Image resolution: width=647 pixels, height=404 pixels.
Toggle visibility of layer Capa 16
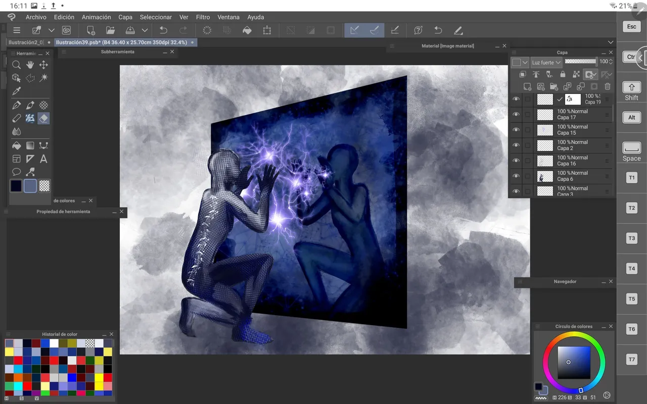pyautogui.click(x=516, y=161)
